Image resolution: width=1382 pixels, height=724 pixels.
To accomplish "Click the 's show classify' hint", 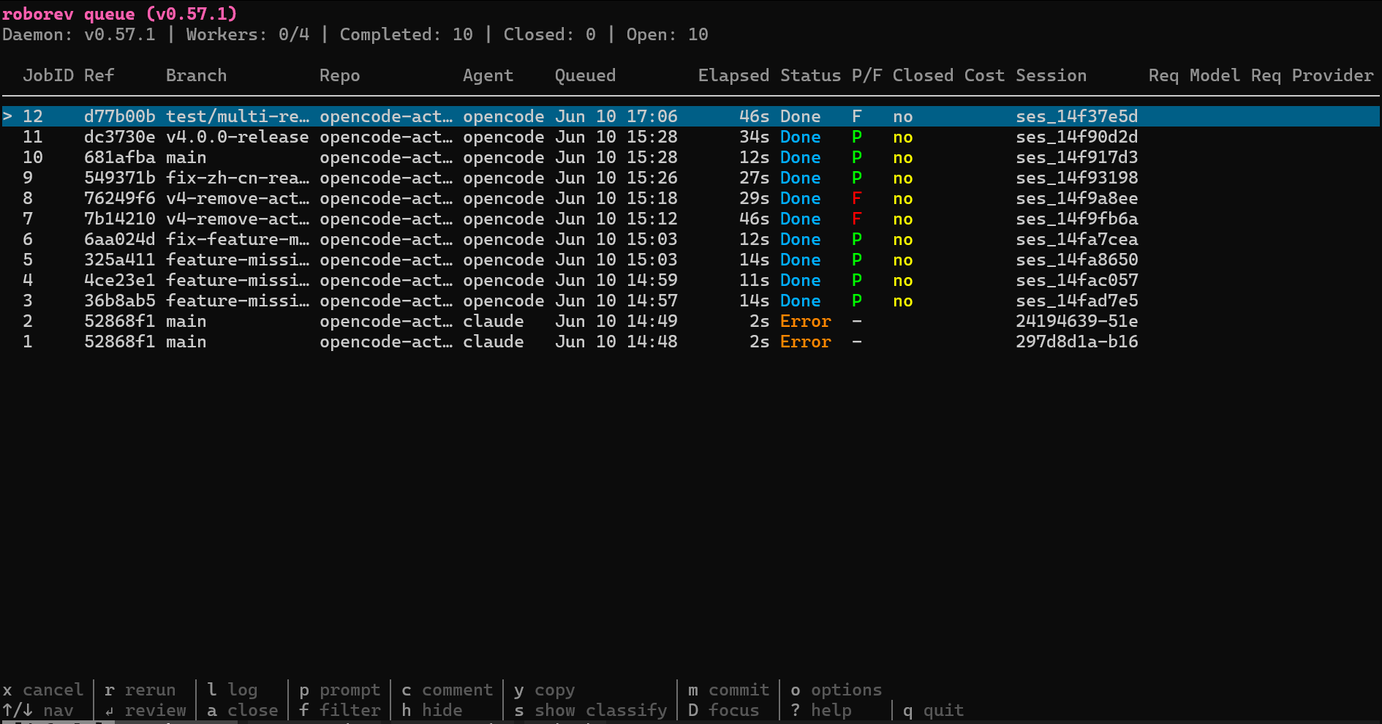I will [591, 710].
